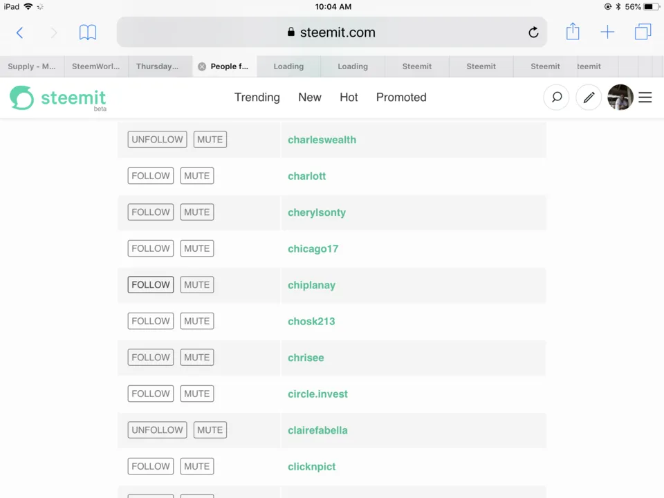Open the Promoted feed
The width and height of the screenshot is (664, 498).
click(401, 98)
